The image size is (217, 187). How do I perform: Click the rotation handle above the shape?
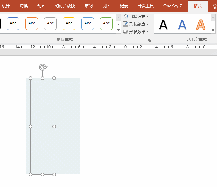tap(43, 67)
